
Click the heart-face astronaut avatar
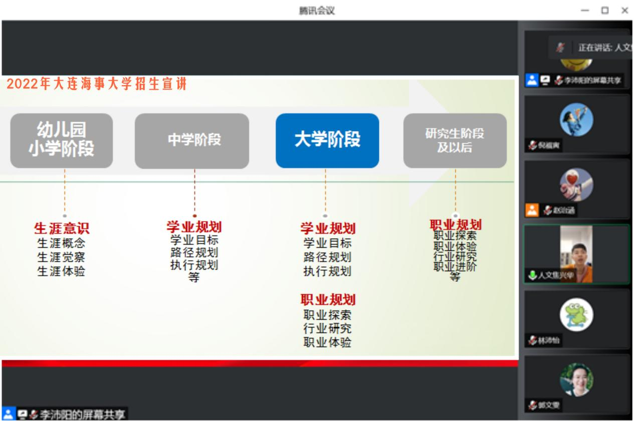tap(576, 185)
